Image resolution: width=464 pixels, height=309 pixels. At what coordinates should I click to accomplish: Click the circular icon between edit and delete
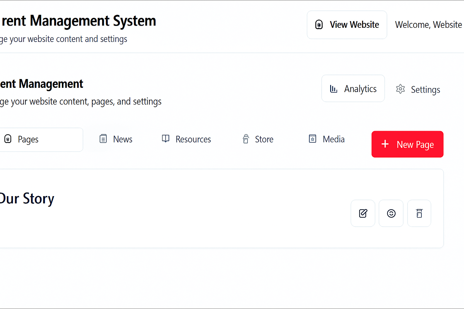click(391, 213)
